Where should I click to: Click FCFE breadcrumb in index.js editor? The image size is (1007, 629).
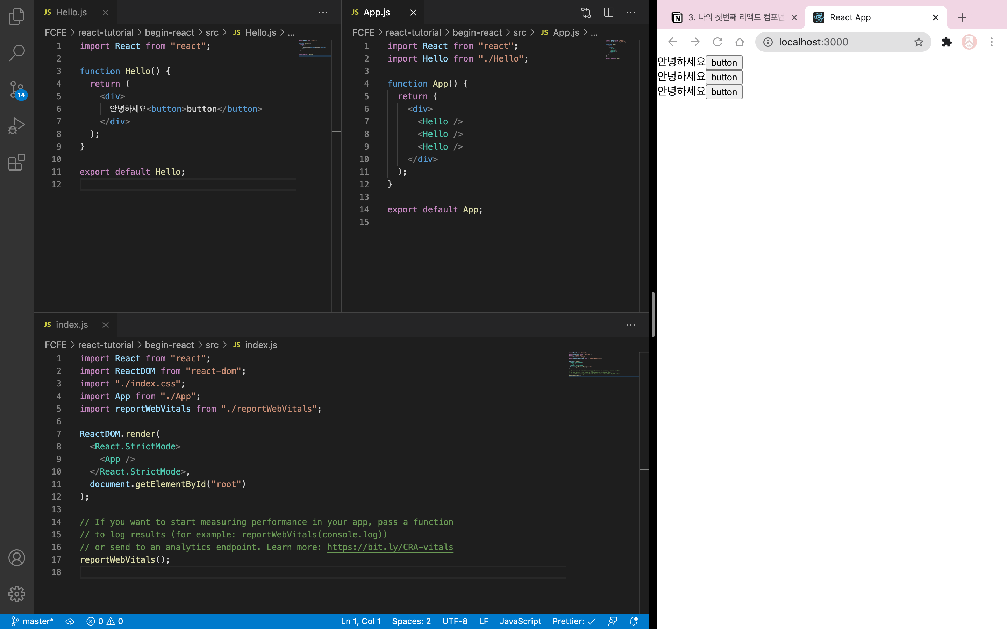56,345
